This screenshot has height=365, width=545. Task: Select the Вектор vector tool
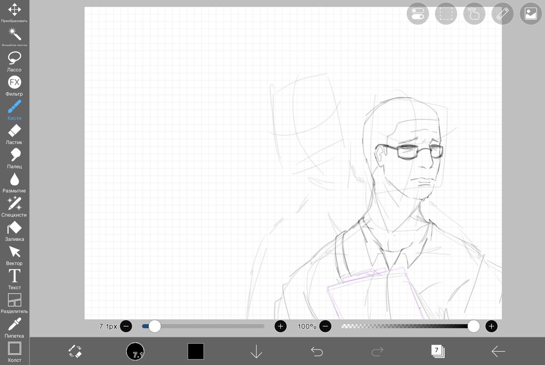[x=15, y=255]
